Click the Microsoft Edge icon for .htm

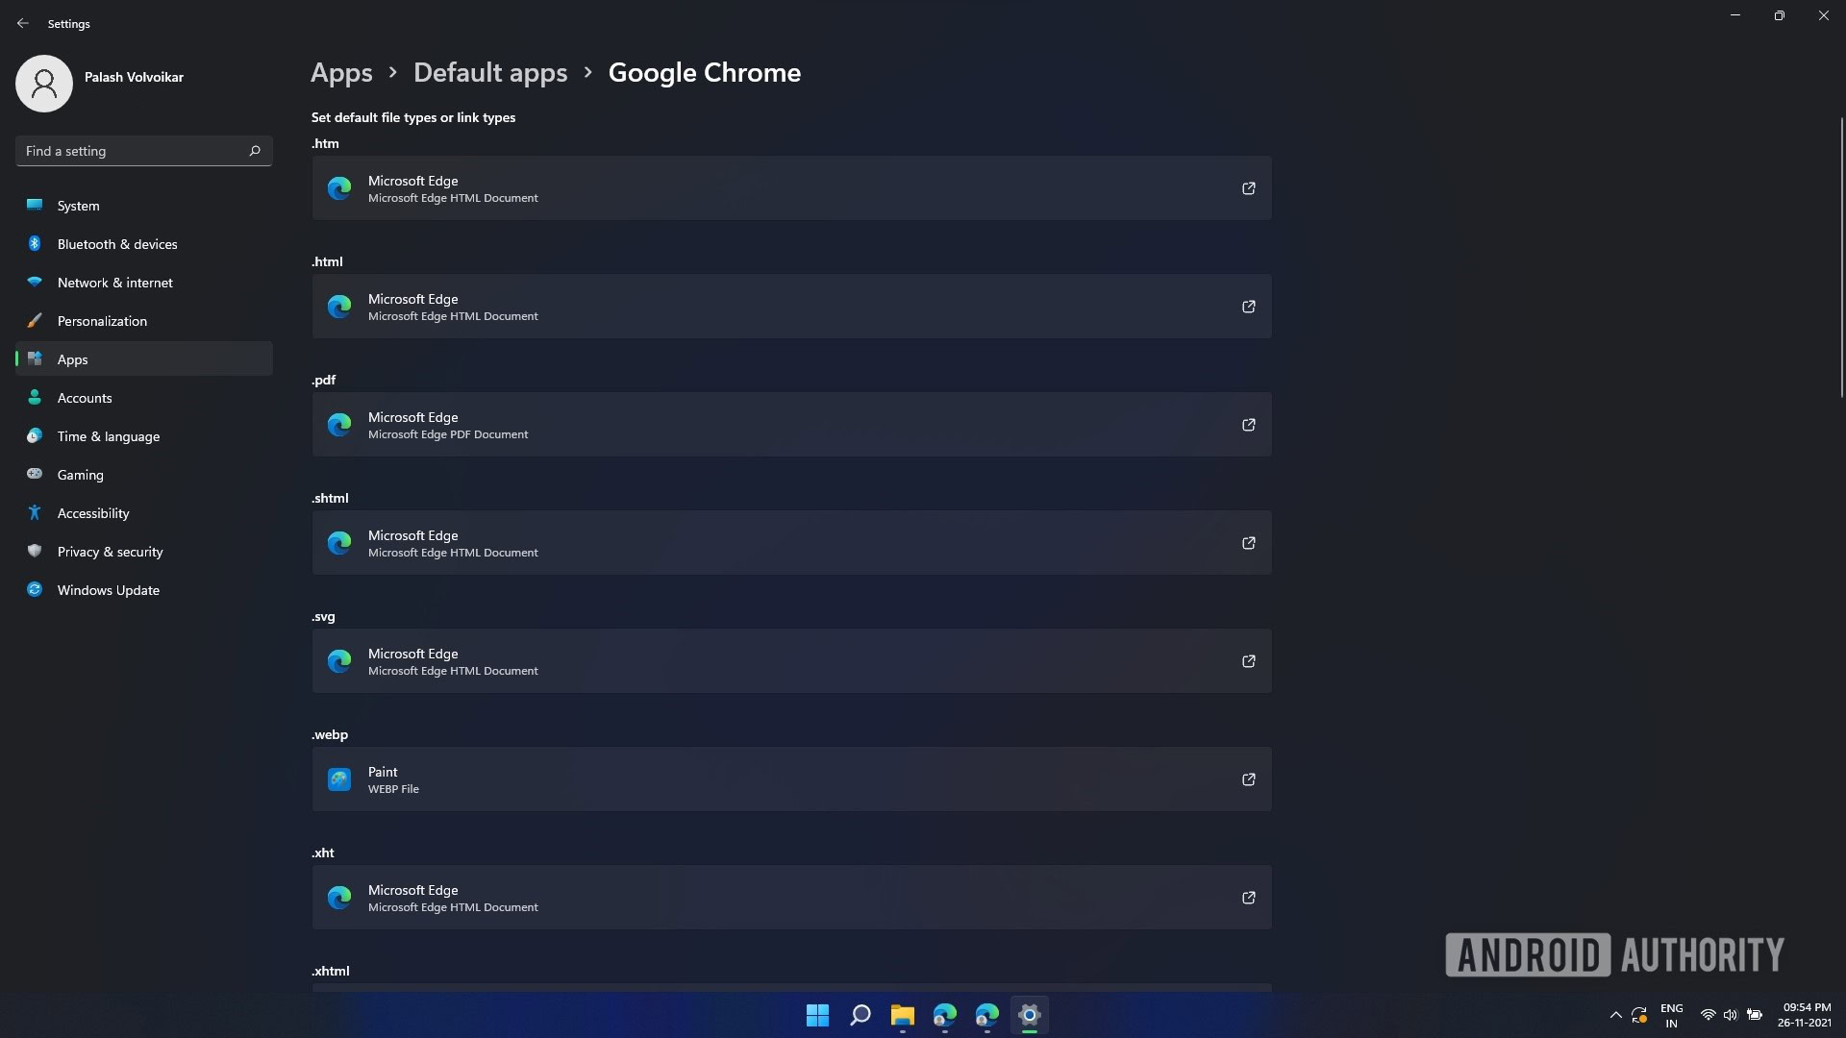pos(337,187)
